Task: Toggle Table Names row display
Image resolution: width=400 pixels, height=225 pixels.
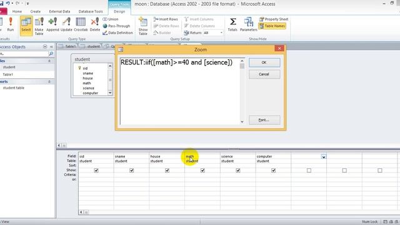Action: [272, 26]
